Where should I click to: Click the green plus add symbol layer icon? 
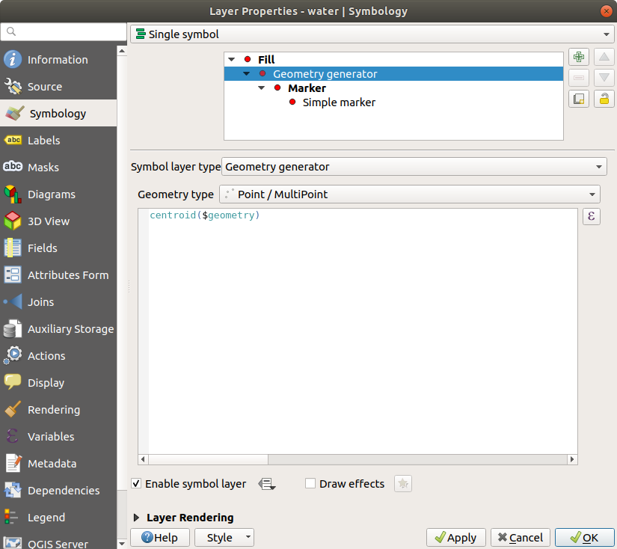click(578, 58)
